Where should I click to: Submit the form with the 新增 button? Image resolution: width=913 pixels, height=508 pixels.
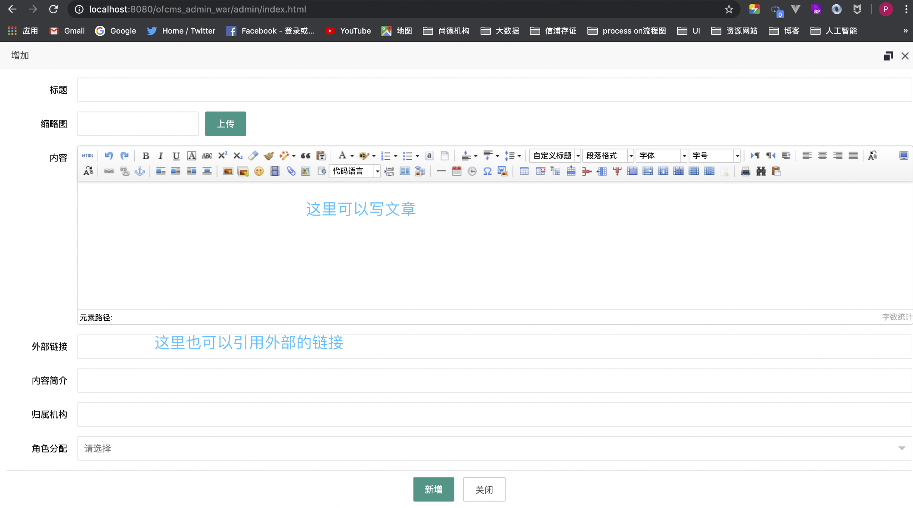434,489
